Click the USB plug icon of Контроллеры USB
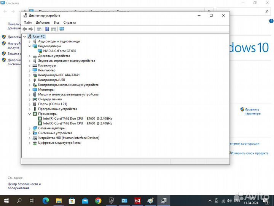 [x=35, y=80]
